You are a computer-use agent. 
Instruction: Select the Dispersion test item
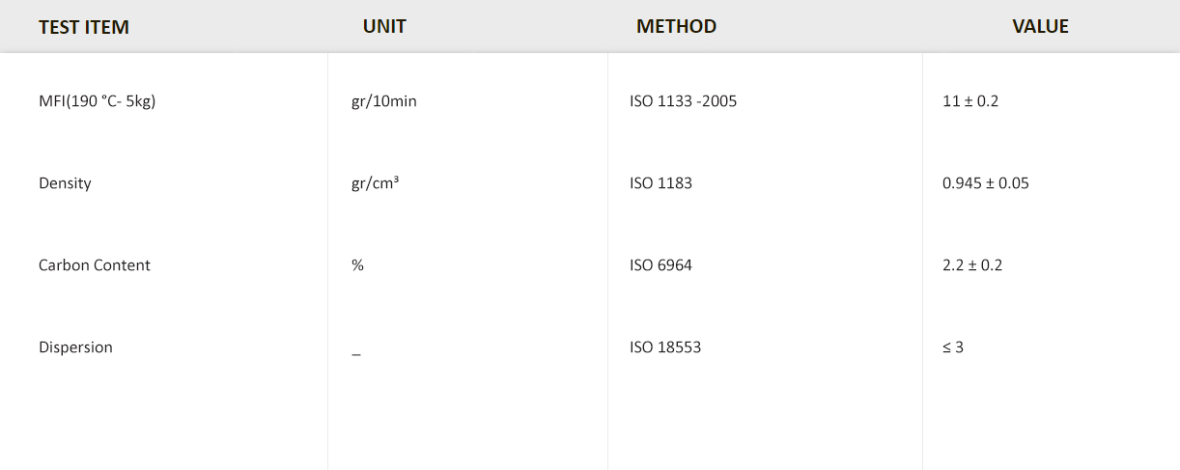(x=75, y=346)
